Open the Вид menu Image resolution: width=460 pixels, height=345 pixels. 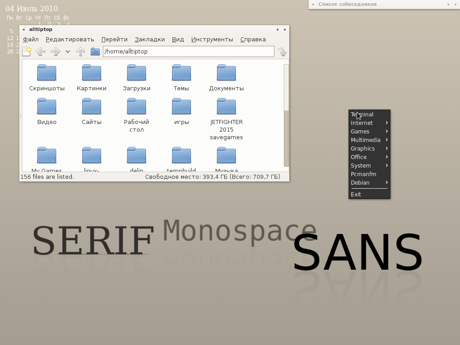click(x=178, y=40)
